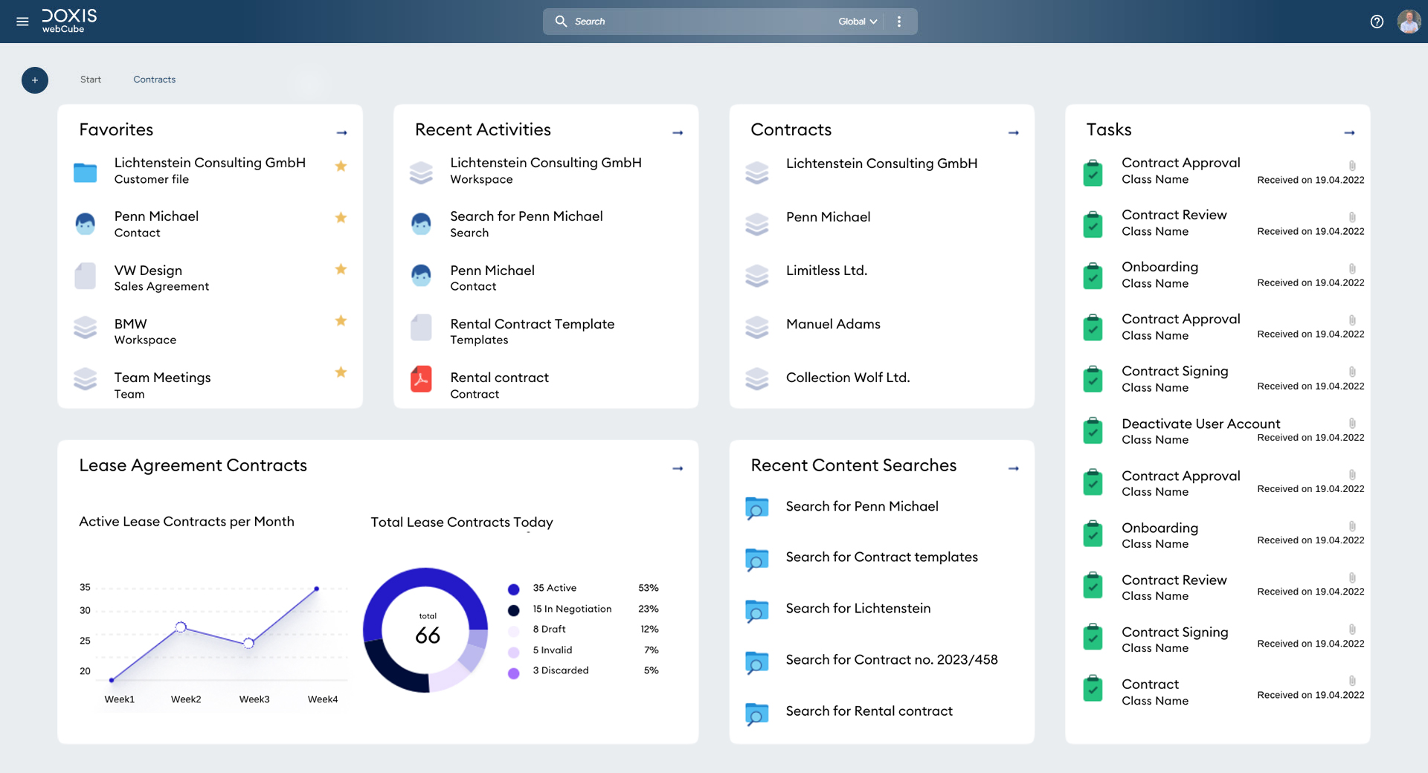Switch to the Contracts tab
This screenshot has height=773, width=1428.
(x=154, y=80)
